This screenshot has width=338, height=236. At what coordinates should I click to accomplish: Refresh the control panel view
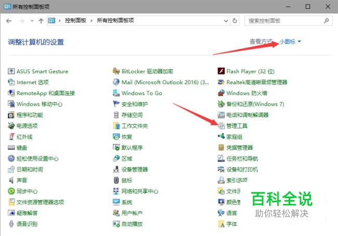235,21
